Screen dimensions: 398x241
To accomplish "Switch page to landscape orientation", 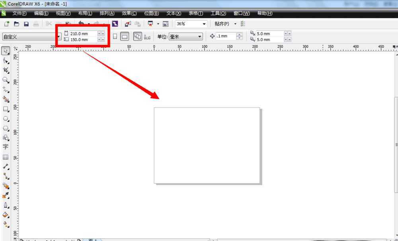I will point(124,37).
